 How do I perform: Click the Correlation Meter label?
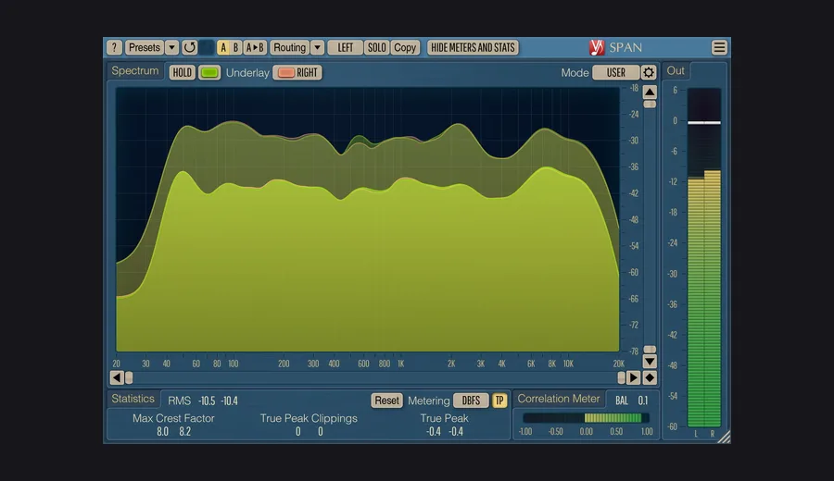(559, 399)
